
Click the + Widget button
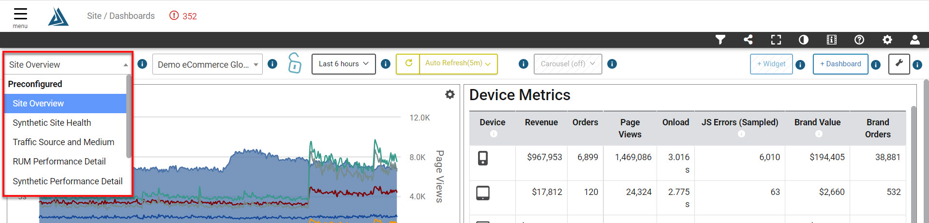771,64
